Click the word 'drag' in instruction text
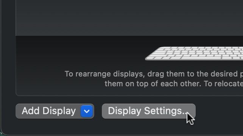This screenshot has width=243, height=136. pos(156,74)
